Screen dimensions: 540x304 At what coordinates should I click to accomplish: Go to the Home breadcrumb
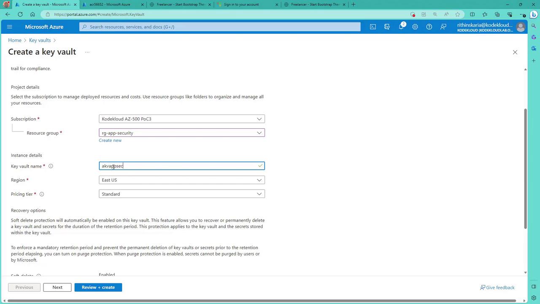[x=15, y=40]
